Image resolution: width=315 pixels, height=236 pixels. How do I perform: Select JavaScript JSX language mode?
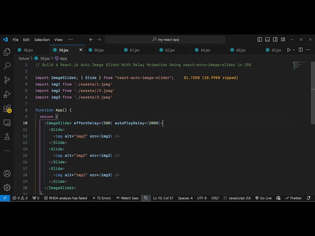(x=237, y=198)
